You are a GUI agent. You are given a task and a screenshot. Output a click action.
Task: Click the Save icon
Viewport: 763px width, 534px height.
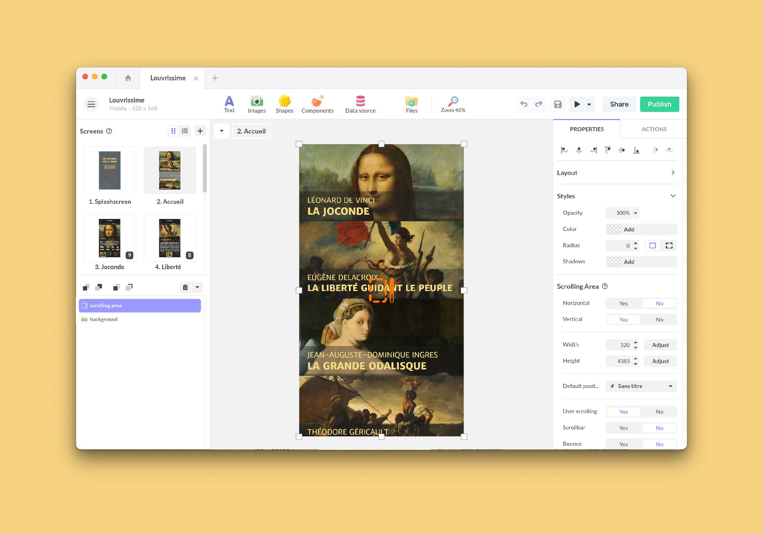(558, 104)
